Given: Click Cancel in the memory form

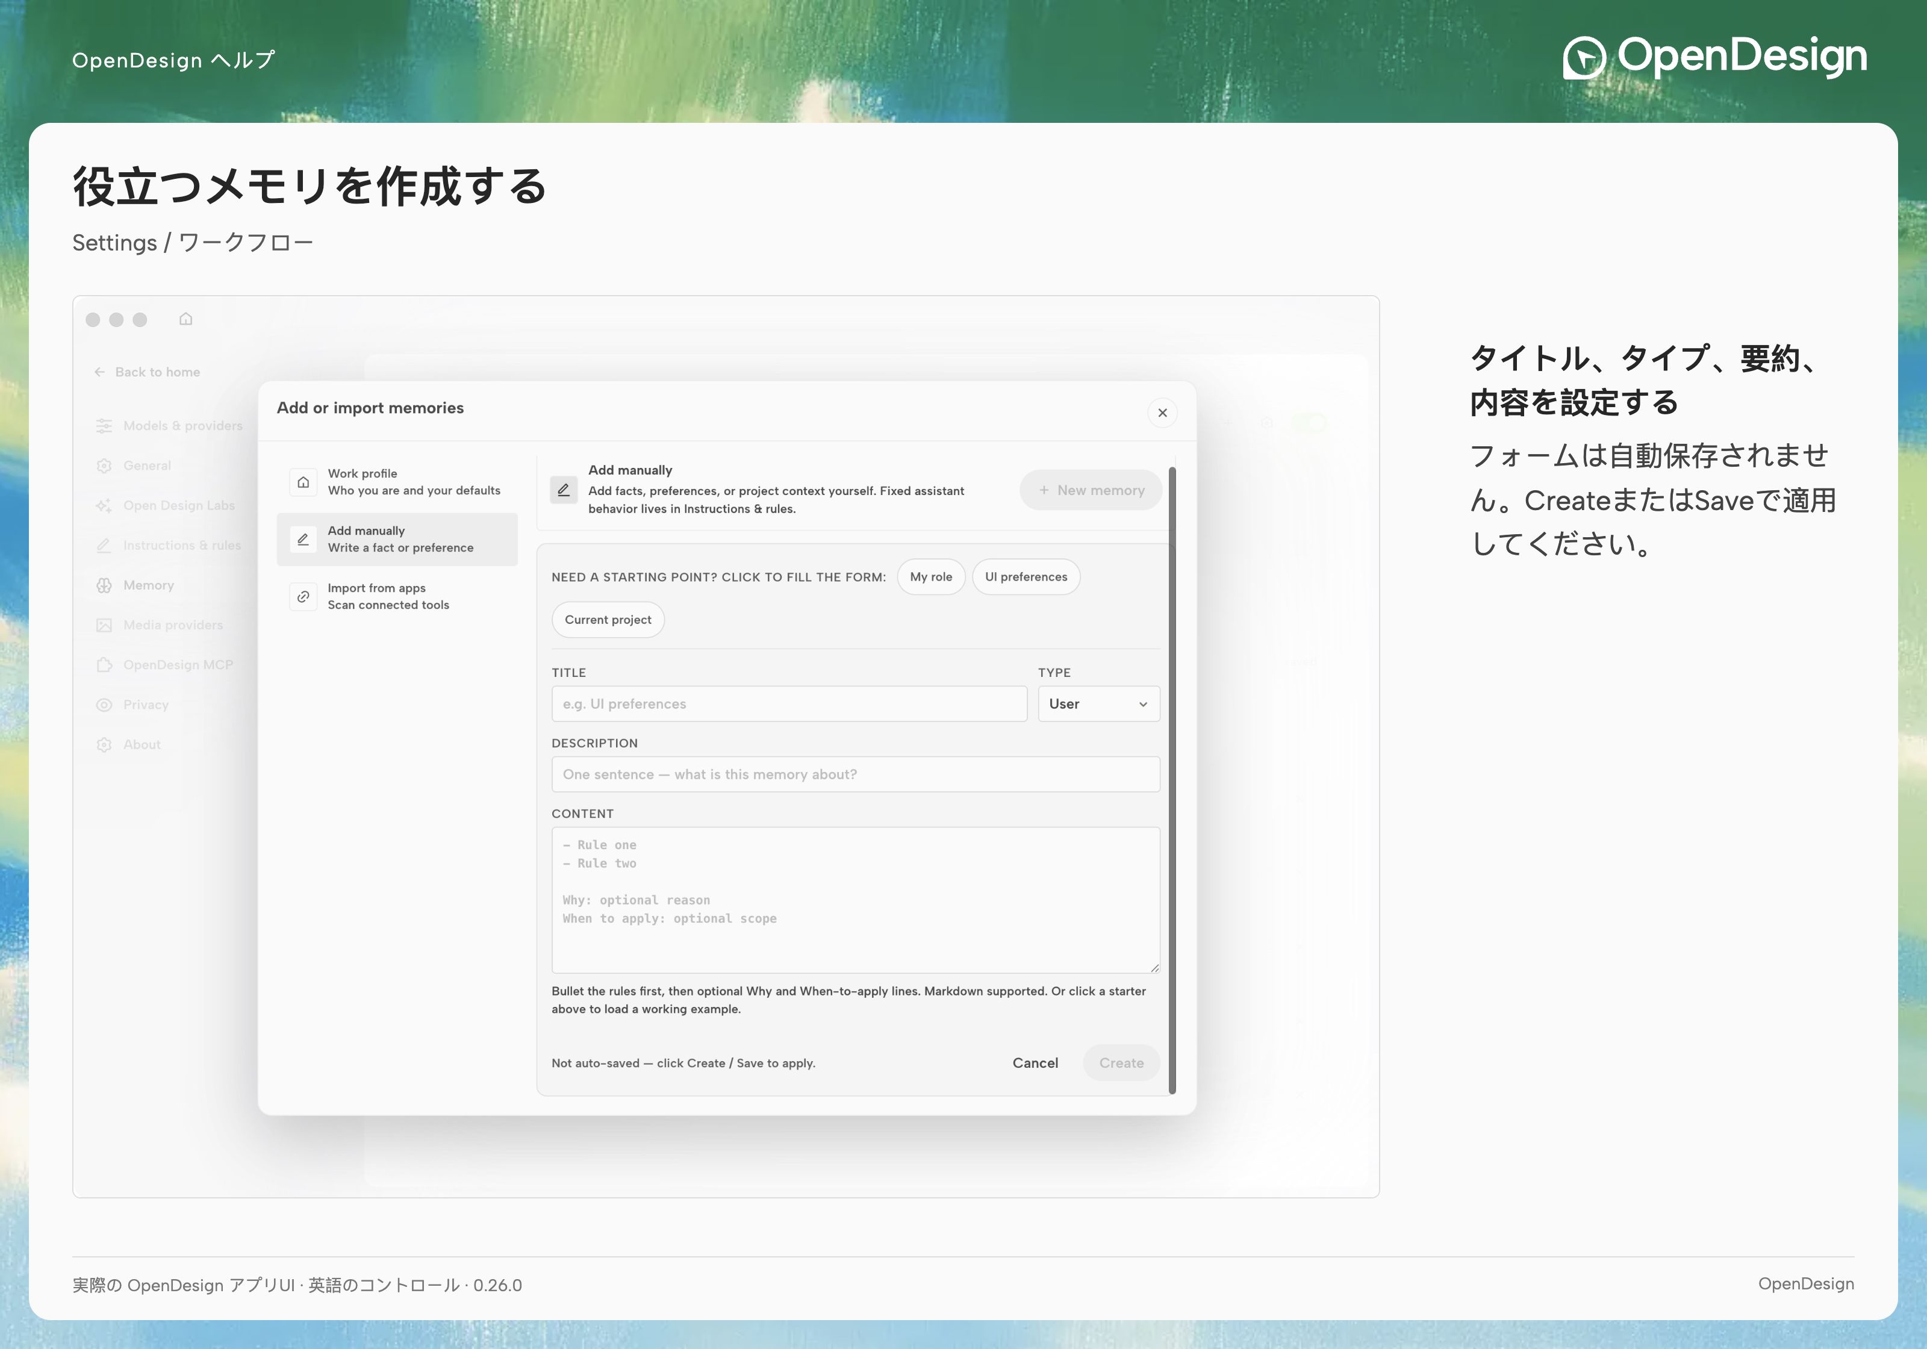Looking at the screenshot, I should click(x=1035, y=1063).
